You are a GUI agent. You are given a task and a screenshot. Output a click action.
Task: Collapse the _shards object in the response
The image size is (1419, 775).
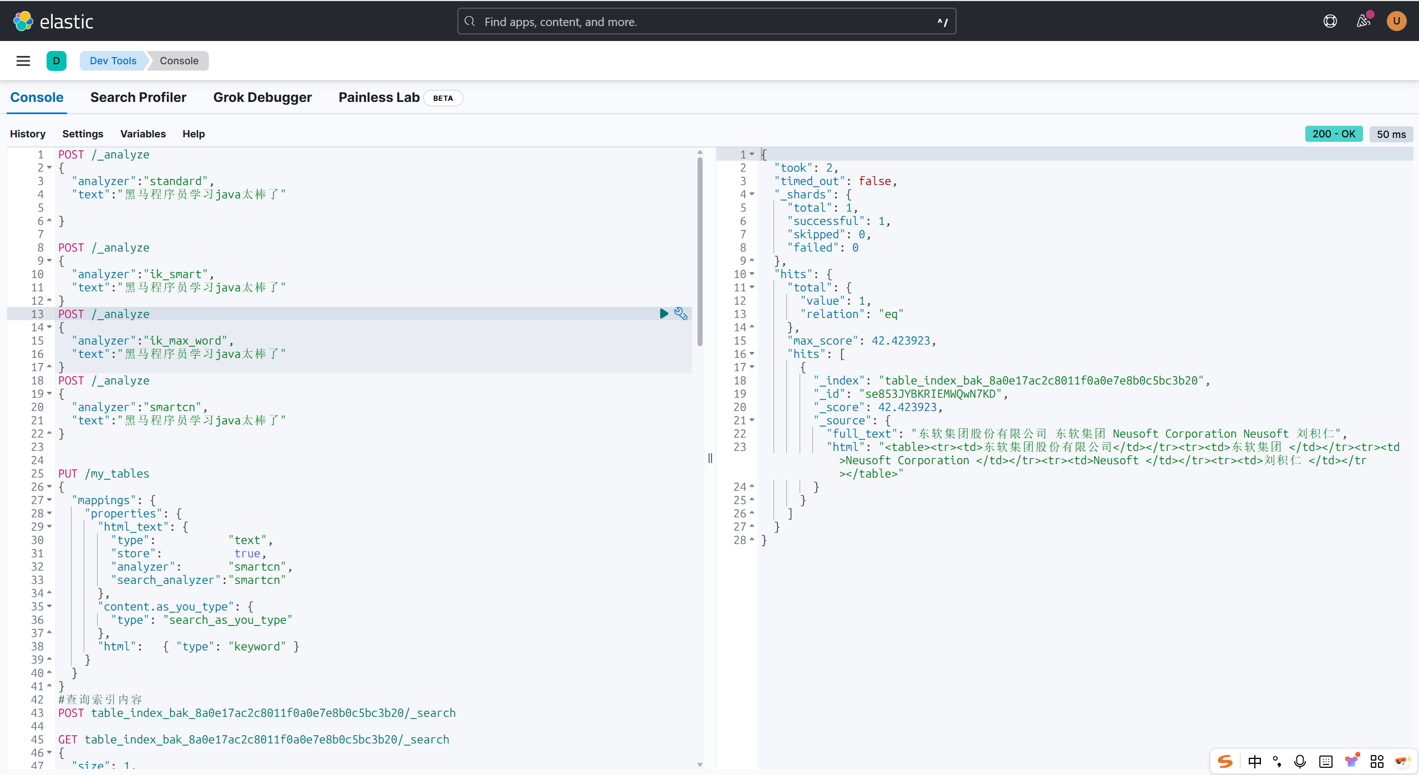coord(752,194)
